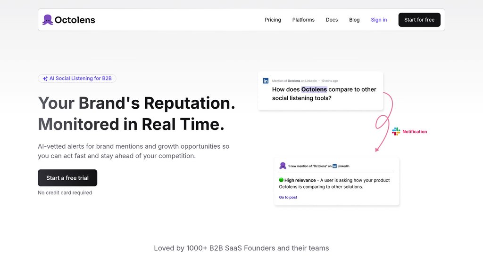
Task: Click the LinkedIn icon on the mention card
Action: (x=266, y=81)
